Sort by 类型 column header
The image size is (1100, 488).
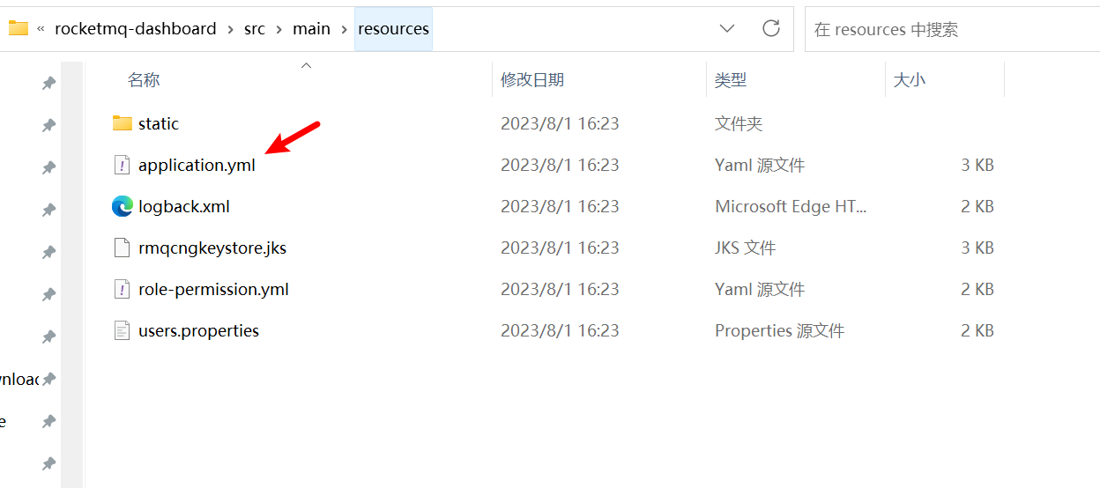pos(731,79)
